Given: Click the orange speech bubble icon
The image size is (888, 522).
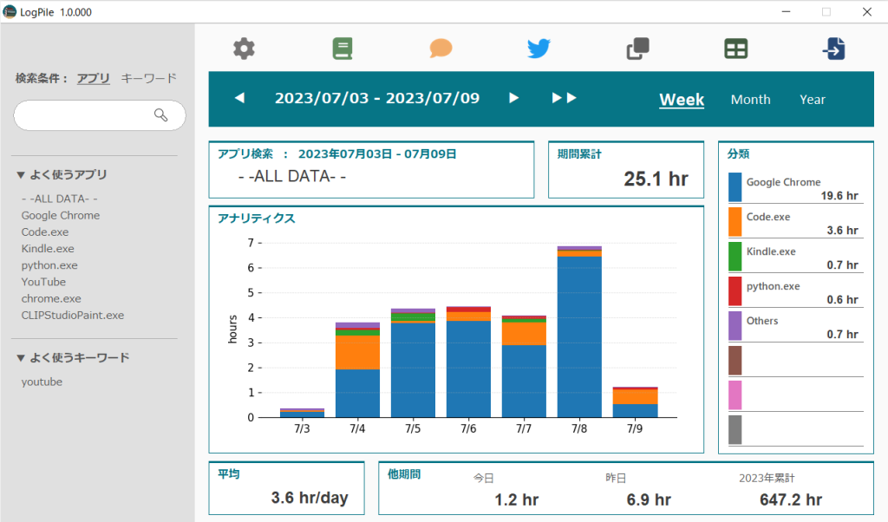Looking at the screenshot, I should click(x=441, y=49).
